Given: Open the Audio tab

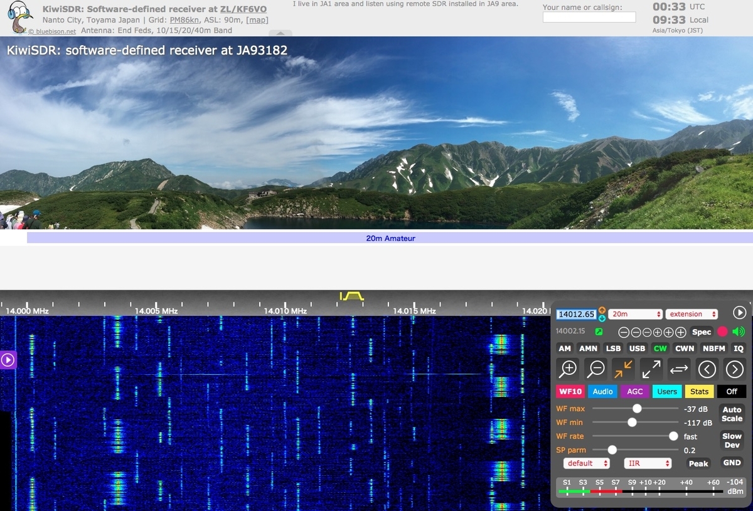Looking at the screenshot, I should tap(602, 391).
